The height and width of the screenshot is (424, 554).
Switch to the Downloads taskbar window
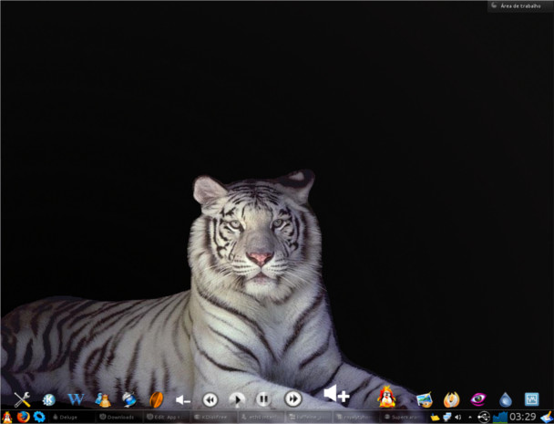tap(118, 418)
